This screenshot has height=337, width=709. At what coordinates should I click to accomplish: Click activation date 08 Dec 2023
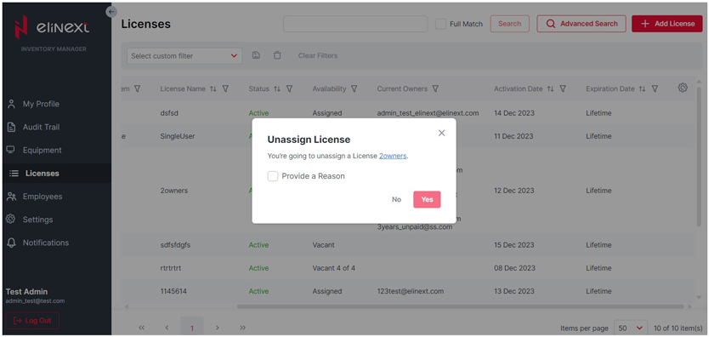pyautogui.click(x=514, y=268)
